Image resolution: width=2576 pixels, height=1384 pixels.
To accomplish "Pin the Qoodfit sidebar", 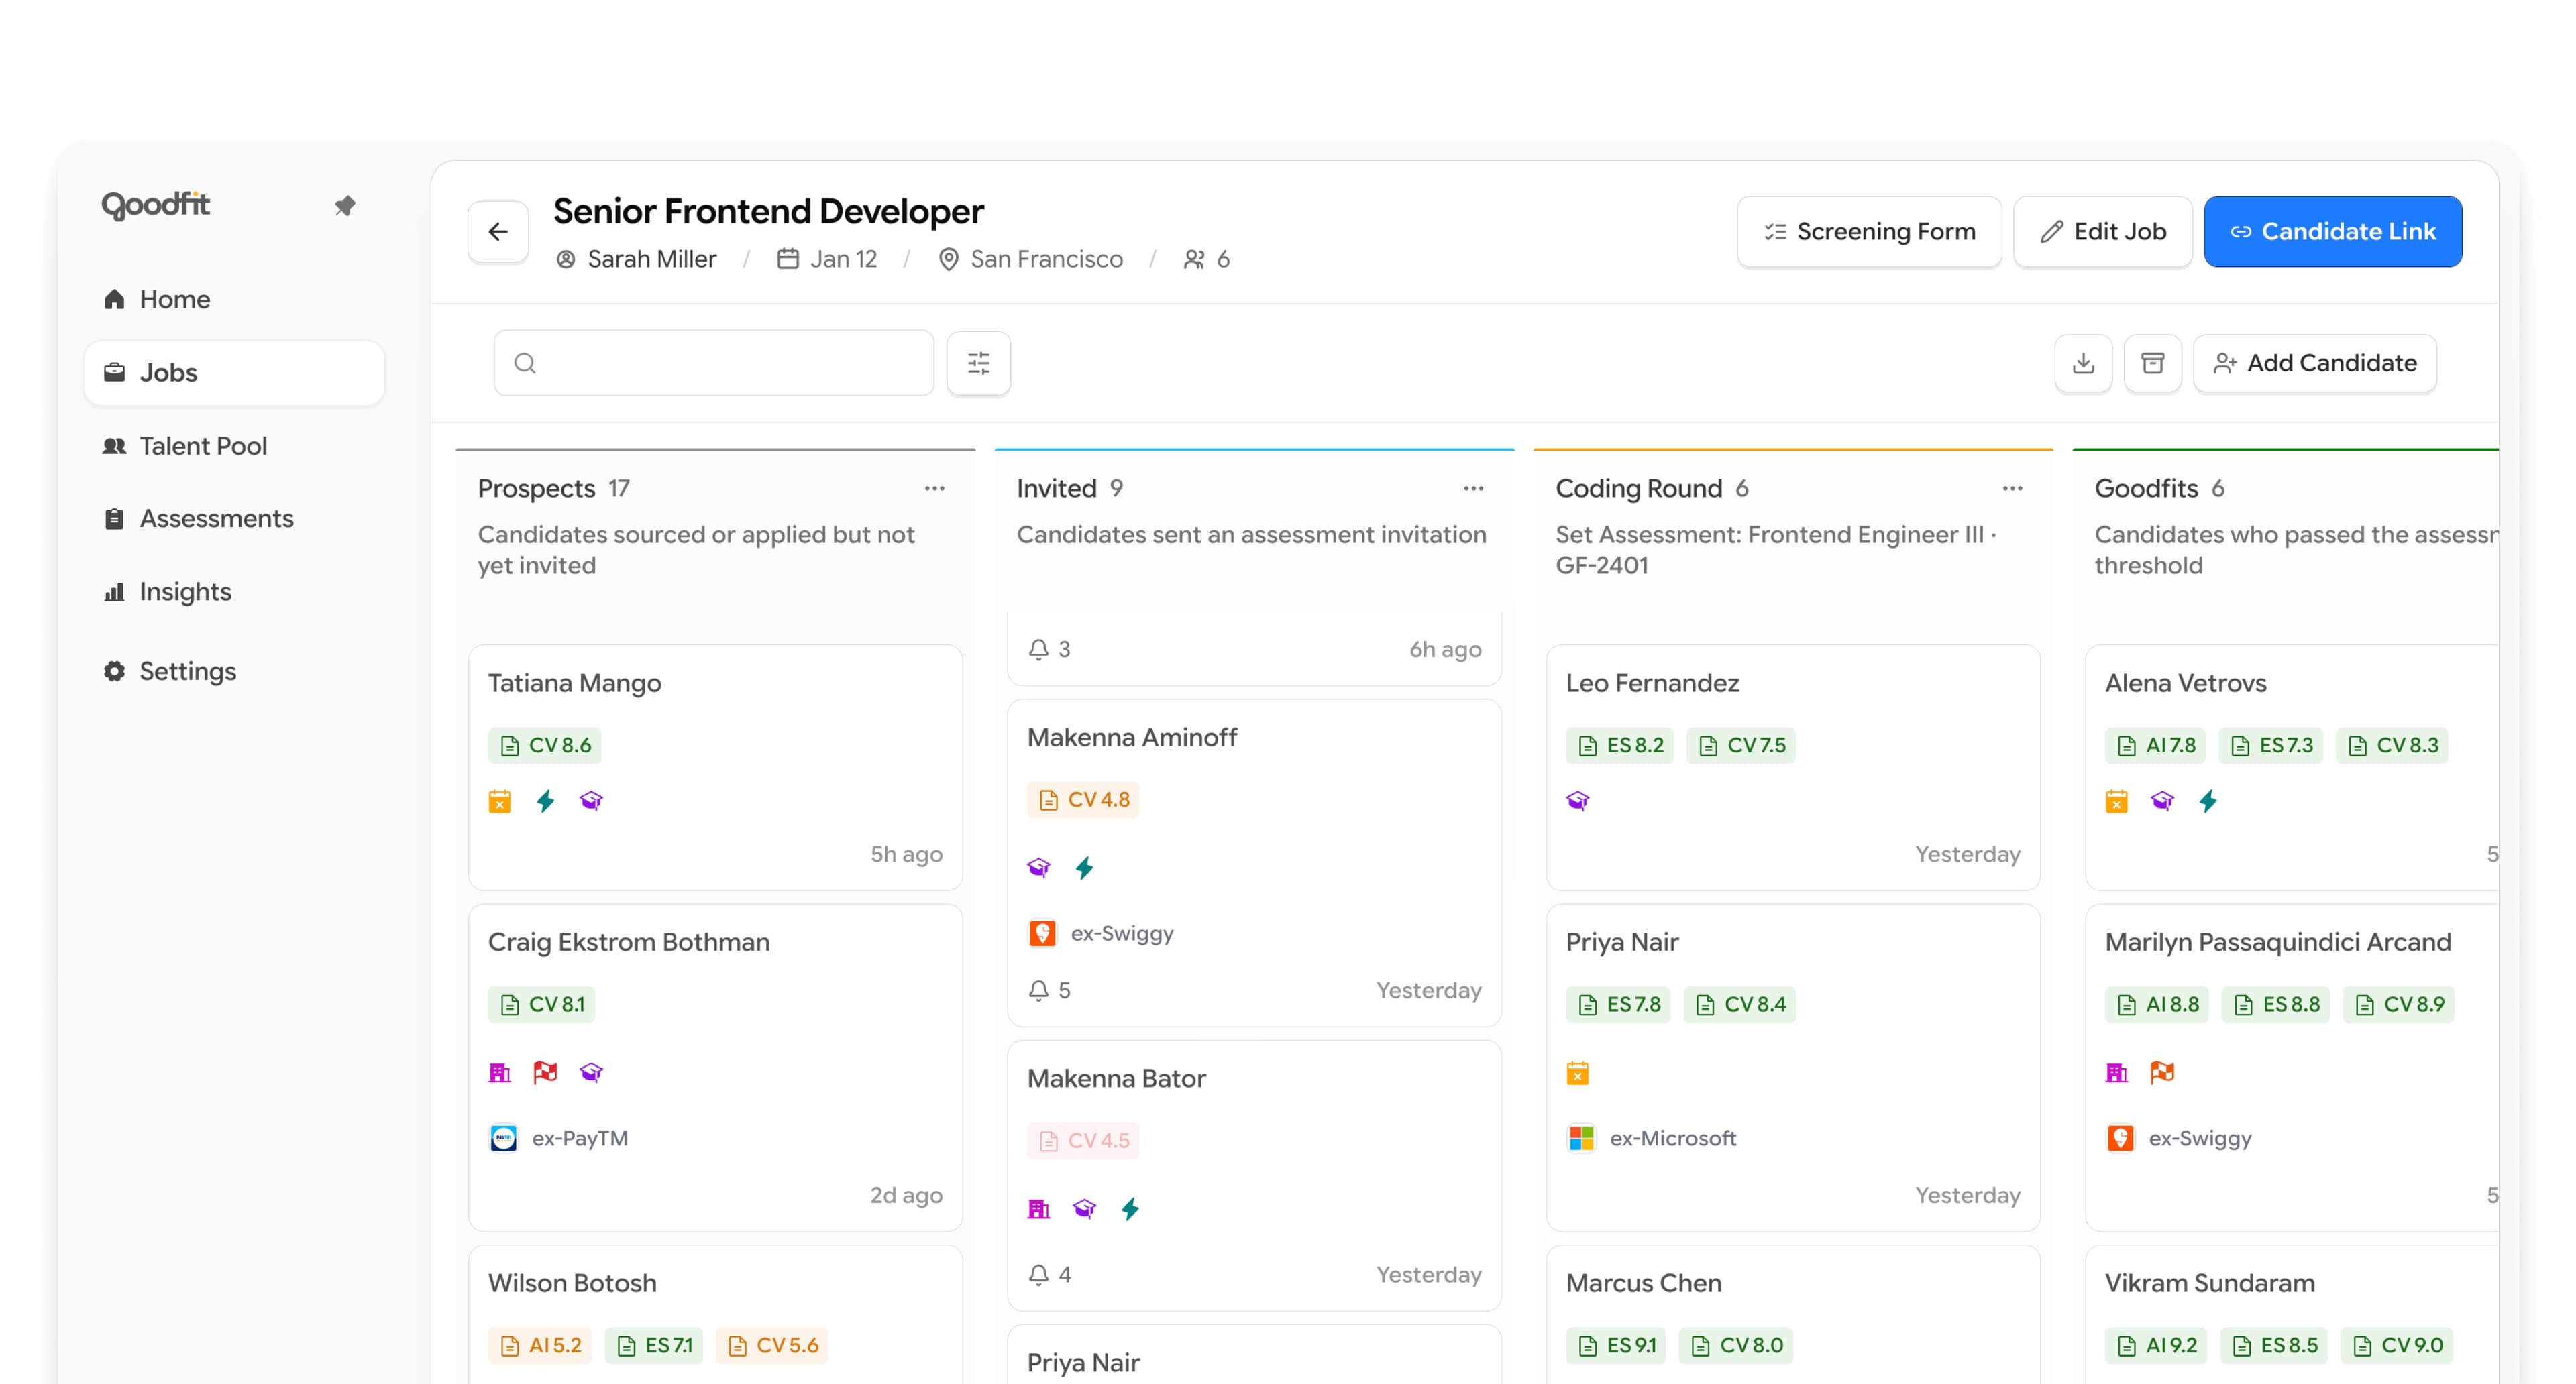I will 346,205.
